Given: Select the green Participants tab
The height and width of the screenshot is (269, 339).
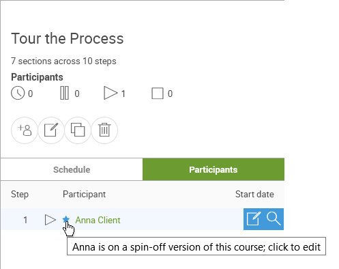Looking at the screenshot, I should [213, 169].
